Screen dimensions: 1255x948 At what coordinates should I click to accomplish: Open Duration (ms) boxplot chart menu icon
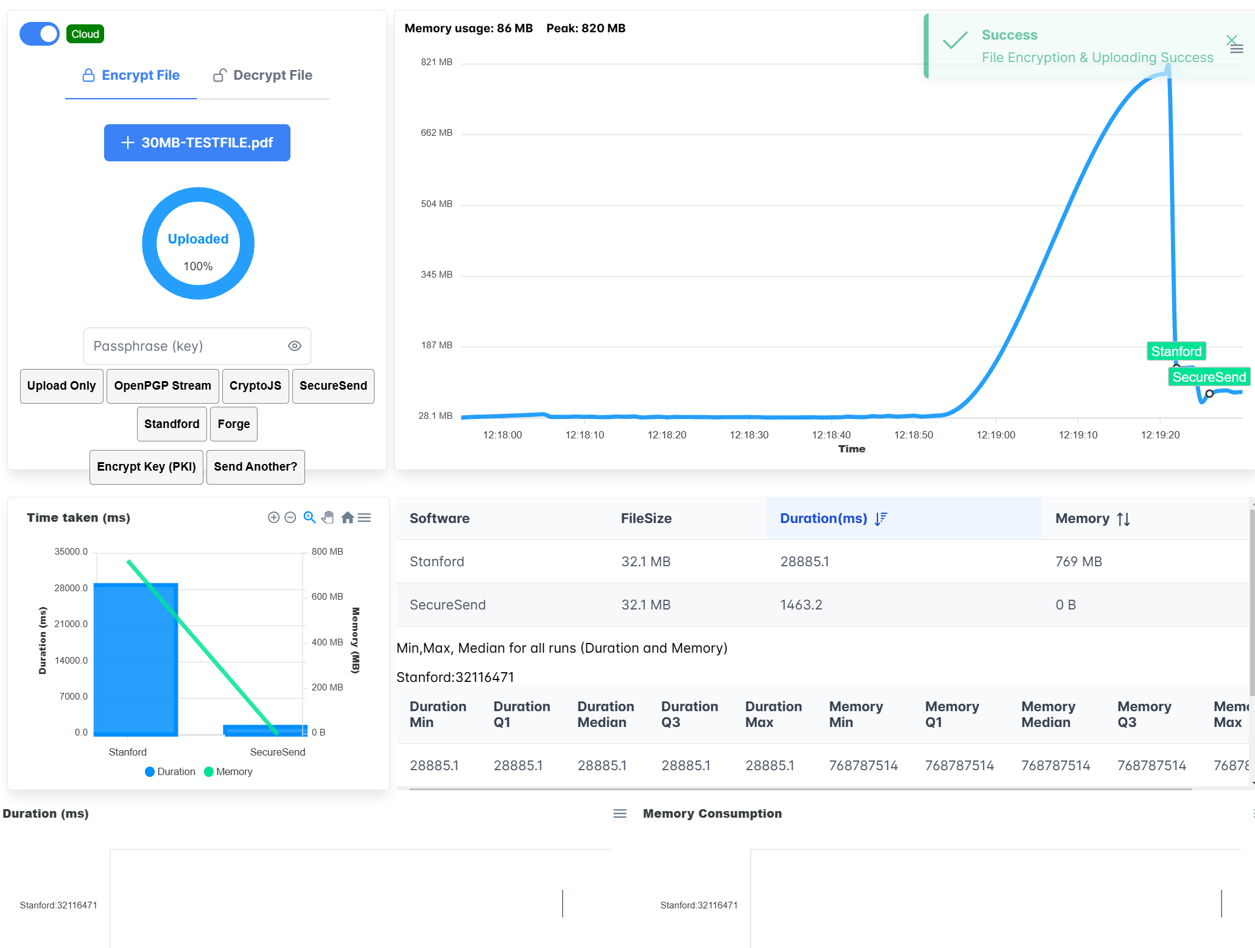pos(619,813)
